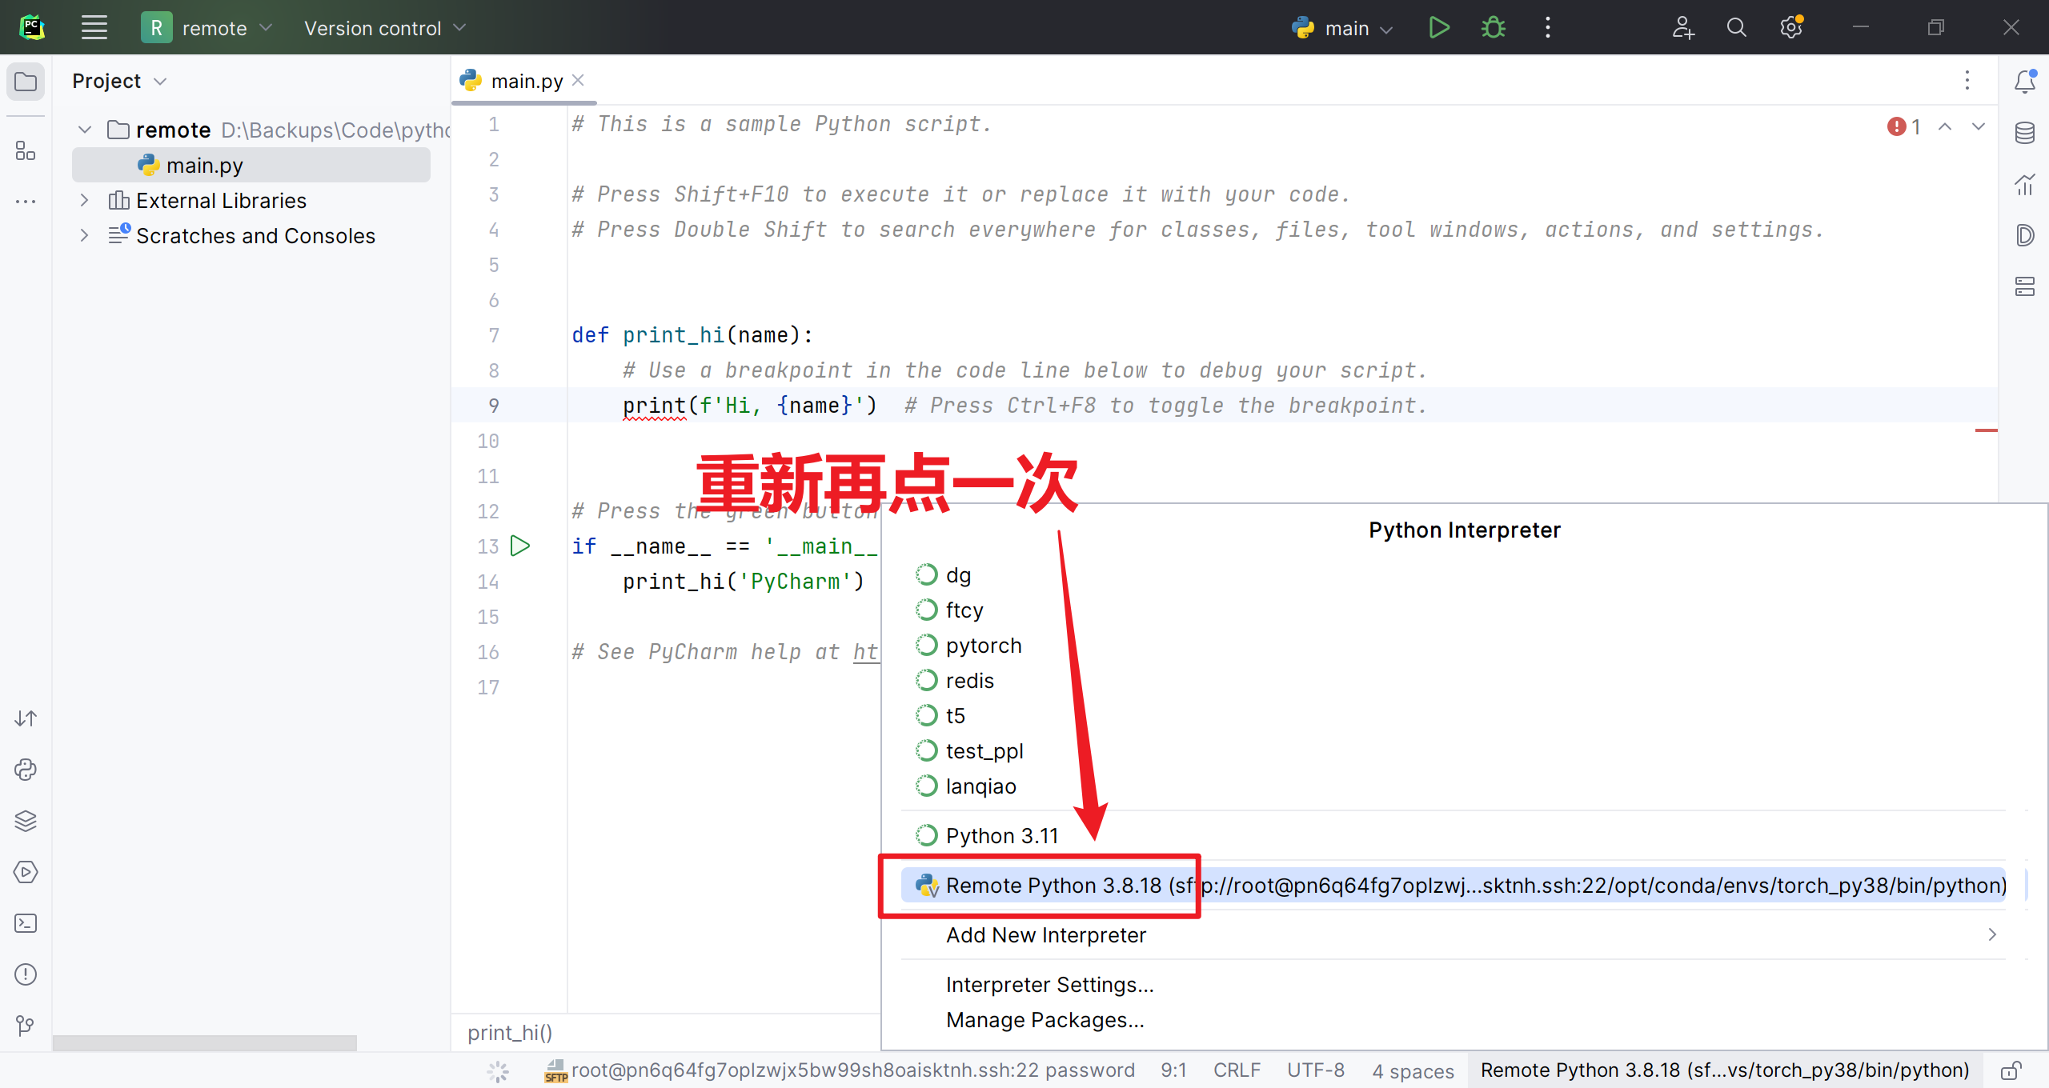The height and width of the screenshot is (1088, 2049).
Task: Select t5 interpreter
Action: coord(1454,715)
